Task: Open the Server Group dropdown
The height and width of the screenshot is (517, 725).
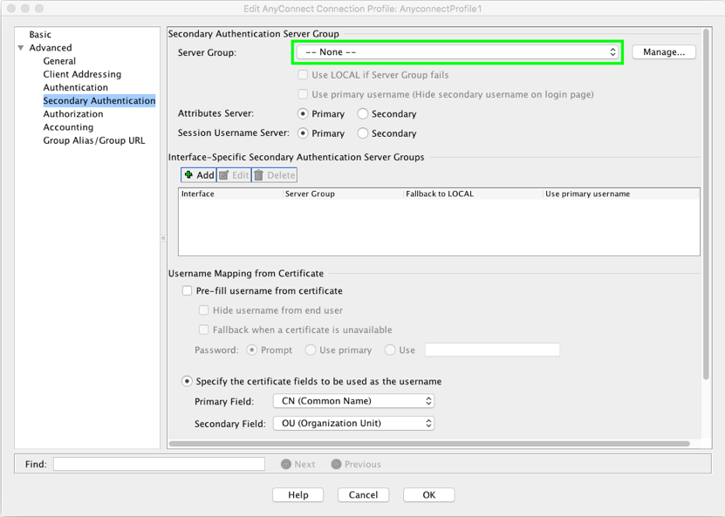Action: [456, 52]
